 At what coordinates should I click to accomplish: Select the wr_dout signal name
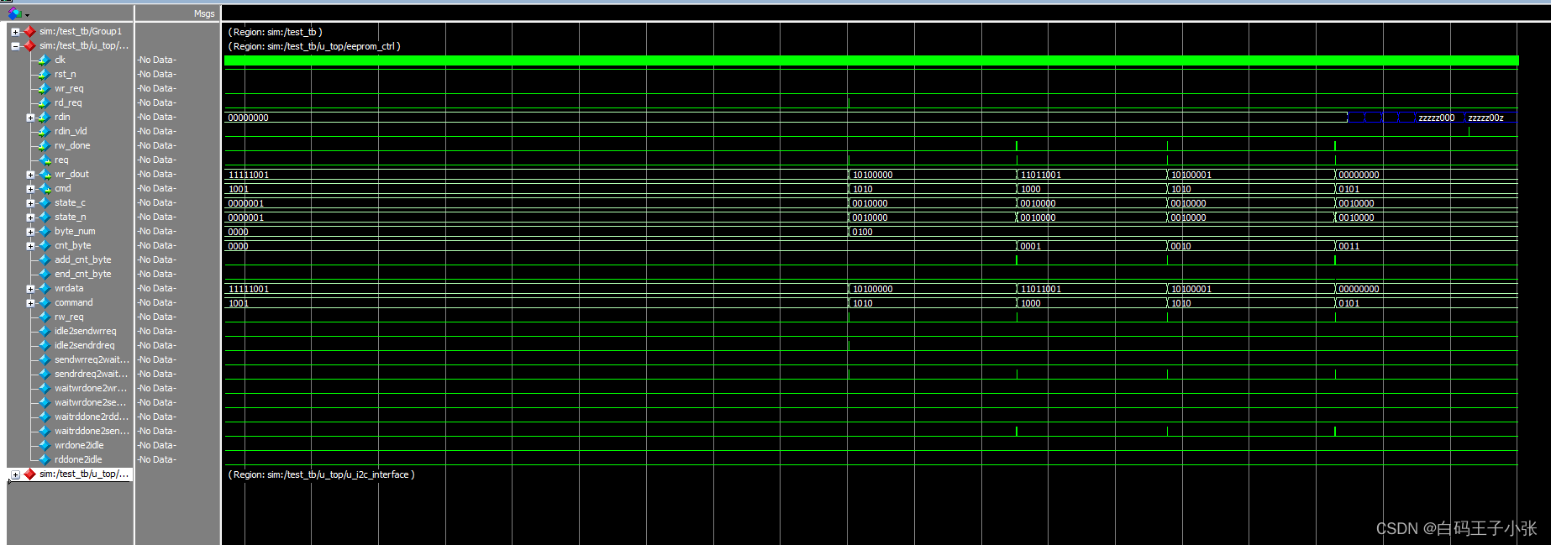point(71,174)
